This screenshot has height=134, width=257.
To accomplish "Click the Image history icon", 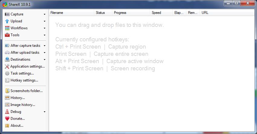I will tap(7, 105).
